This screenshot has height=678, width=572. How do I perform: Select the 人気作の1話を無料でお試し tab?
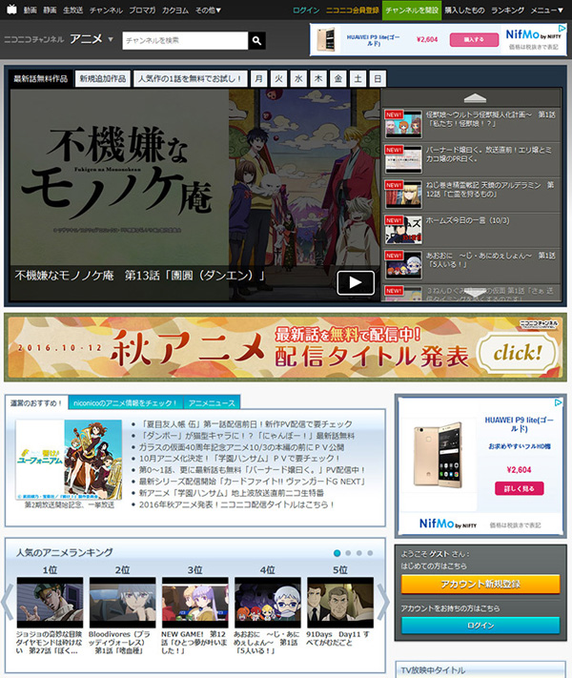(191, 79)
